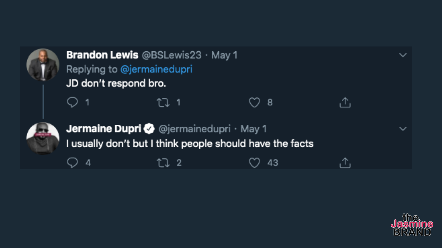Viewport: 442px width, 248px height.
Task: Like Jermaine Dupri's tweet
Action: (254, 163)
